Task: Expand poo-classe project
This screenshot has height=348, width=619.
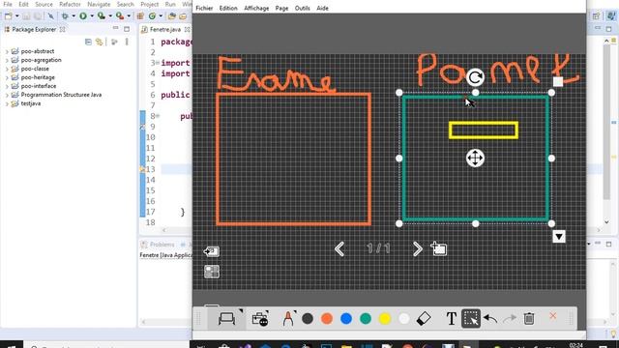Action: 7,69
